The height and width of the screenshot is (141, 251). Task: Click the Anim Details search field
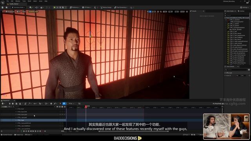(236, 70)
